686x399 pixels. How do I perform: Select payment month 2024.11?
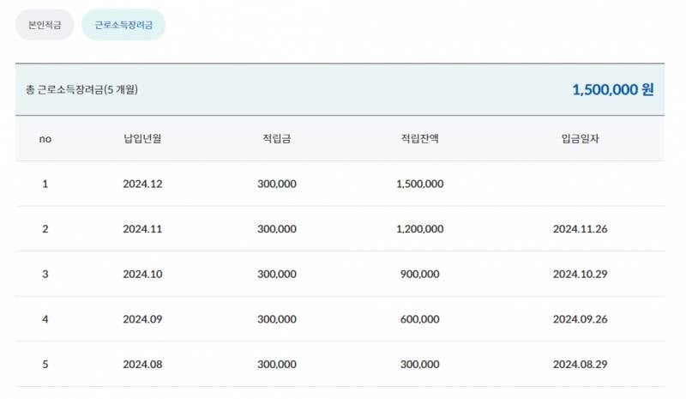[142, 229]
